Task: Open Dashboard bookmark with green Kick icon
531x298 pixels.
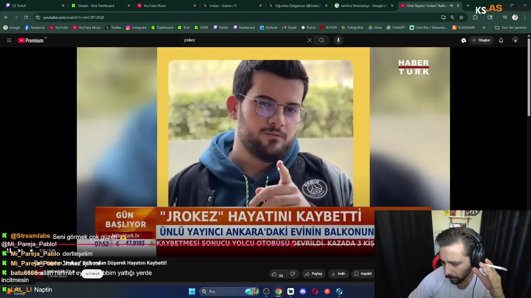Action: [162, 28]
